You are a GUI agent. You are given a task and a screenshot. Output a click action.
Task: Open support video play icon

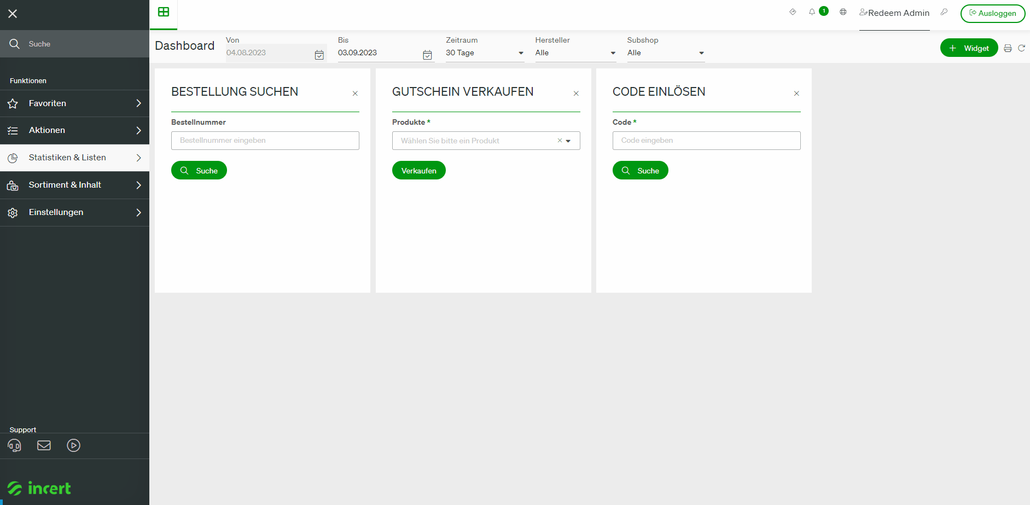(x=73, y=445)
